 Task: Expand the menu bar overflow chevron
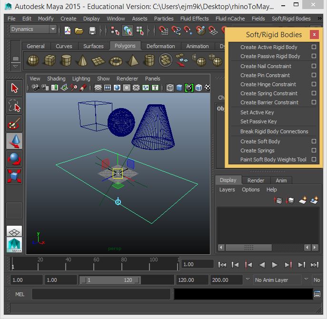319,19
